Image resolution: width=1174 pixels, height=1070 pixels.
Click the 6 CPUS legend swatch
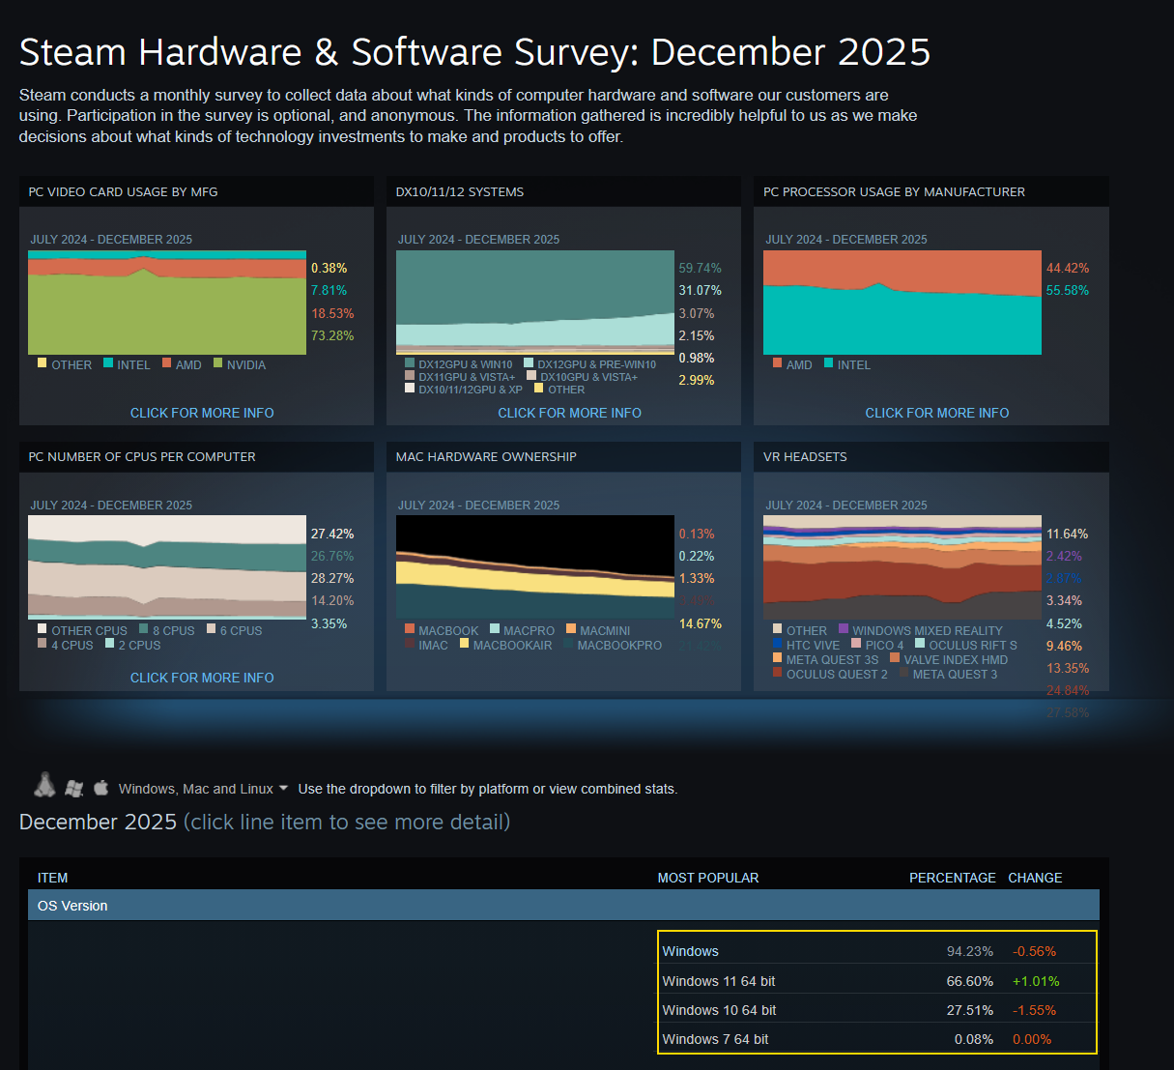(x=212, y=629)
